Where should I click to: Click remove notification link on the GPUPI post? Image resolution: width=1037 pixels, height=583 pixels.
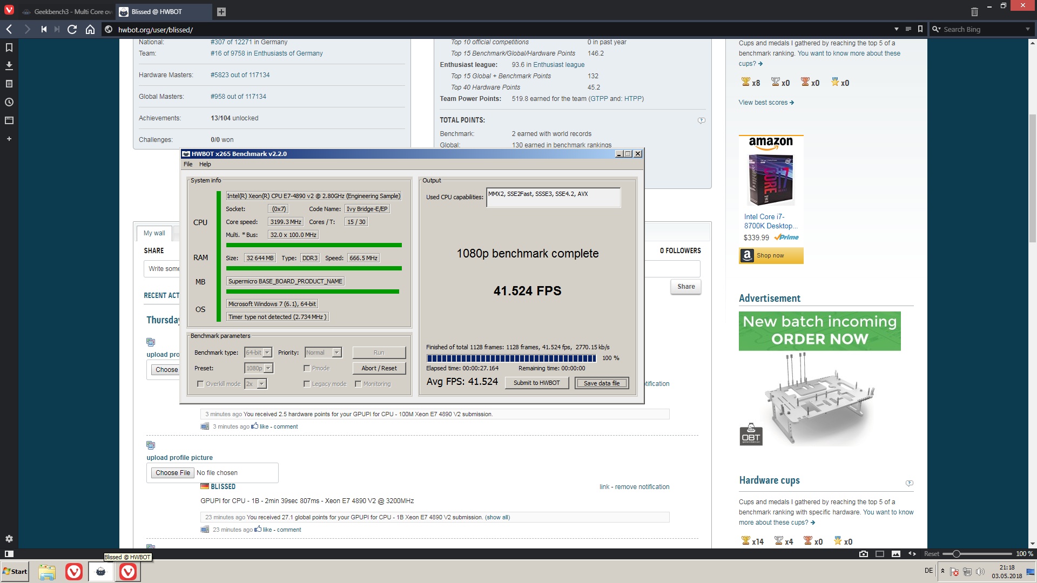(x=642, y=487)
